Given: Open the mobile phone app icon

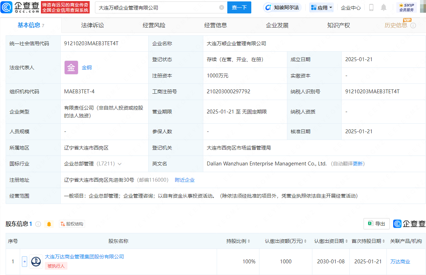Looking at the screenshot, I should click(371, 7).
